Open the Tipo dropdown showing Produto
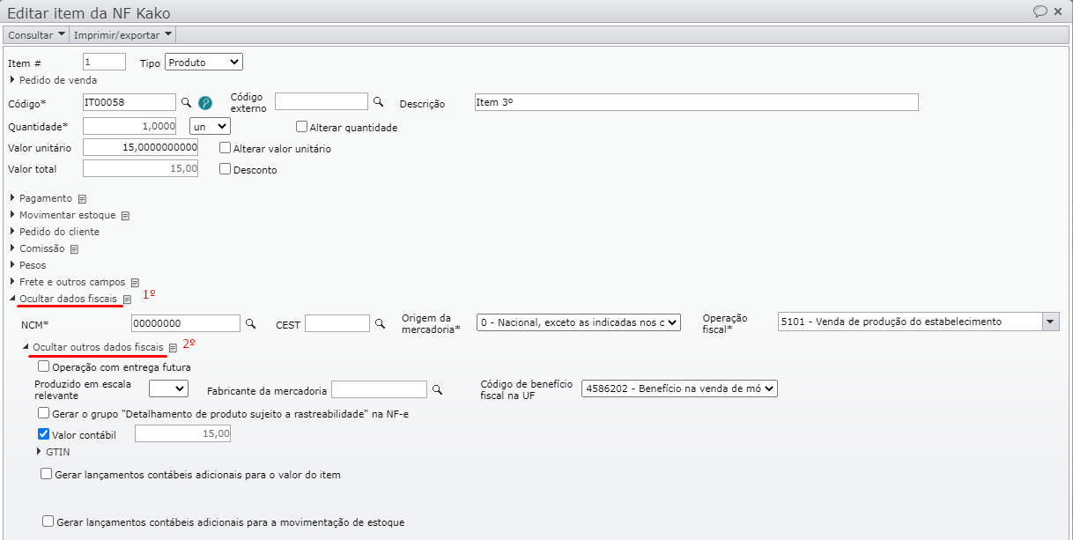This screenshot has height=540, width=1073. pyautogui.click(x=203, y=63)
